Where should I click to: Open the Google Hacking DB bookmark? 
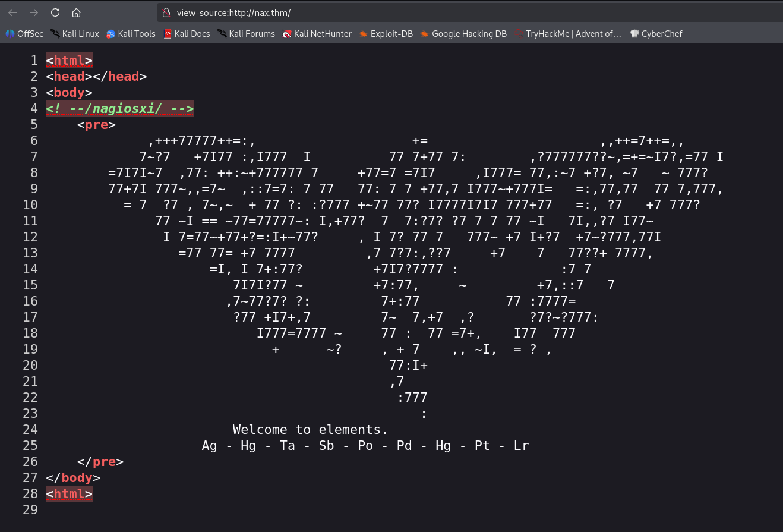(x=463, y=34)
